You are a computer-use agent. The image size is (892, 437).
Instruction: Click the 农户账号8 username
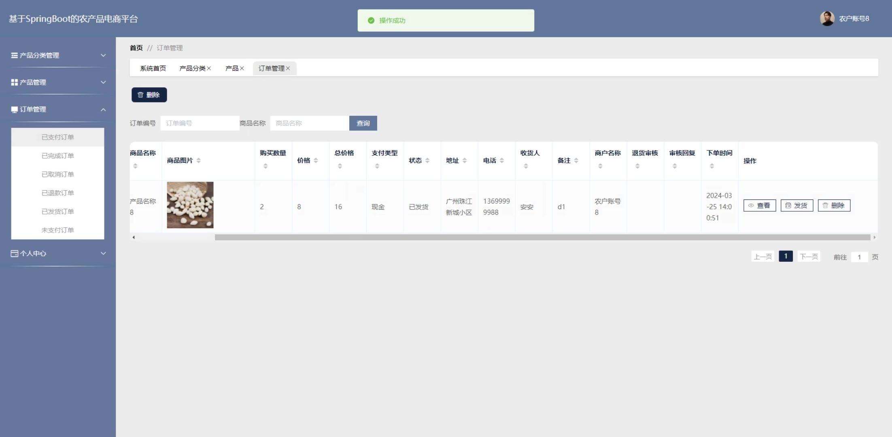click(854, 19)
